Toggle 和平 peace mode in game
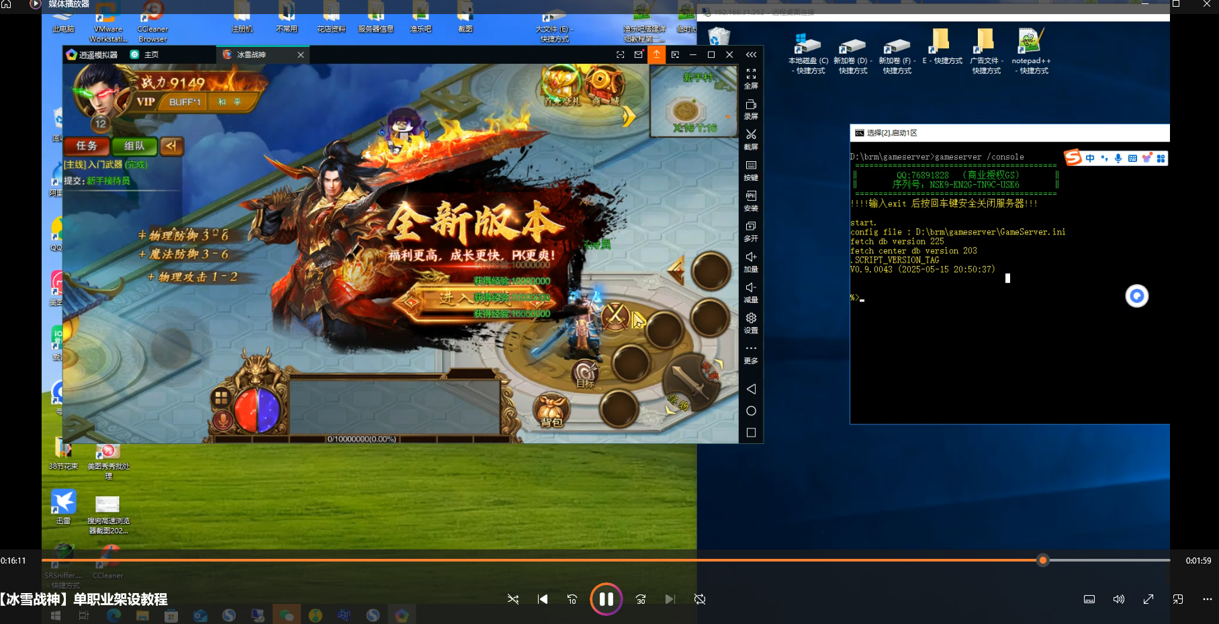Viewport: 1219px width, 624px height. (x=230, y=102)
